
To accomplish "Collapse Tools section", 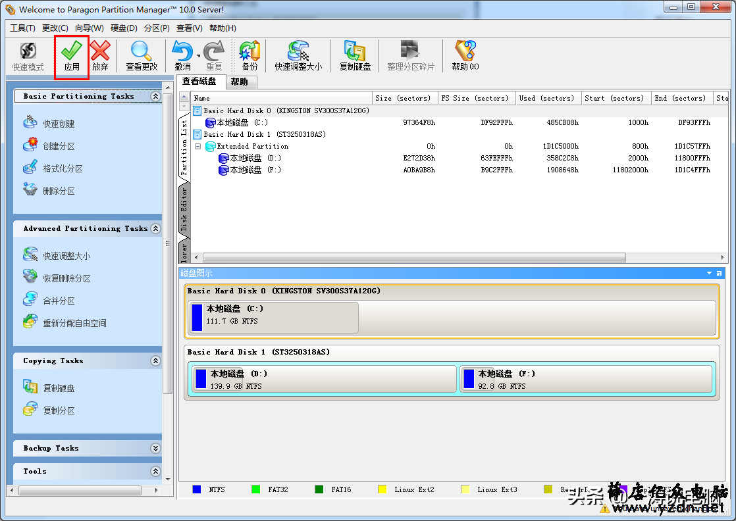I will point(155,471).
